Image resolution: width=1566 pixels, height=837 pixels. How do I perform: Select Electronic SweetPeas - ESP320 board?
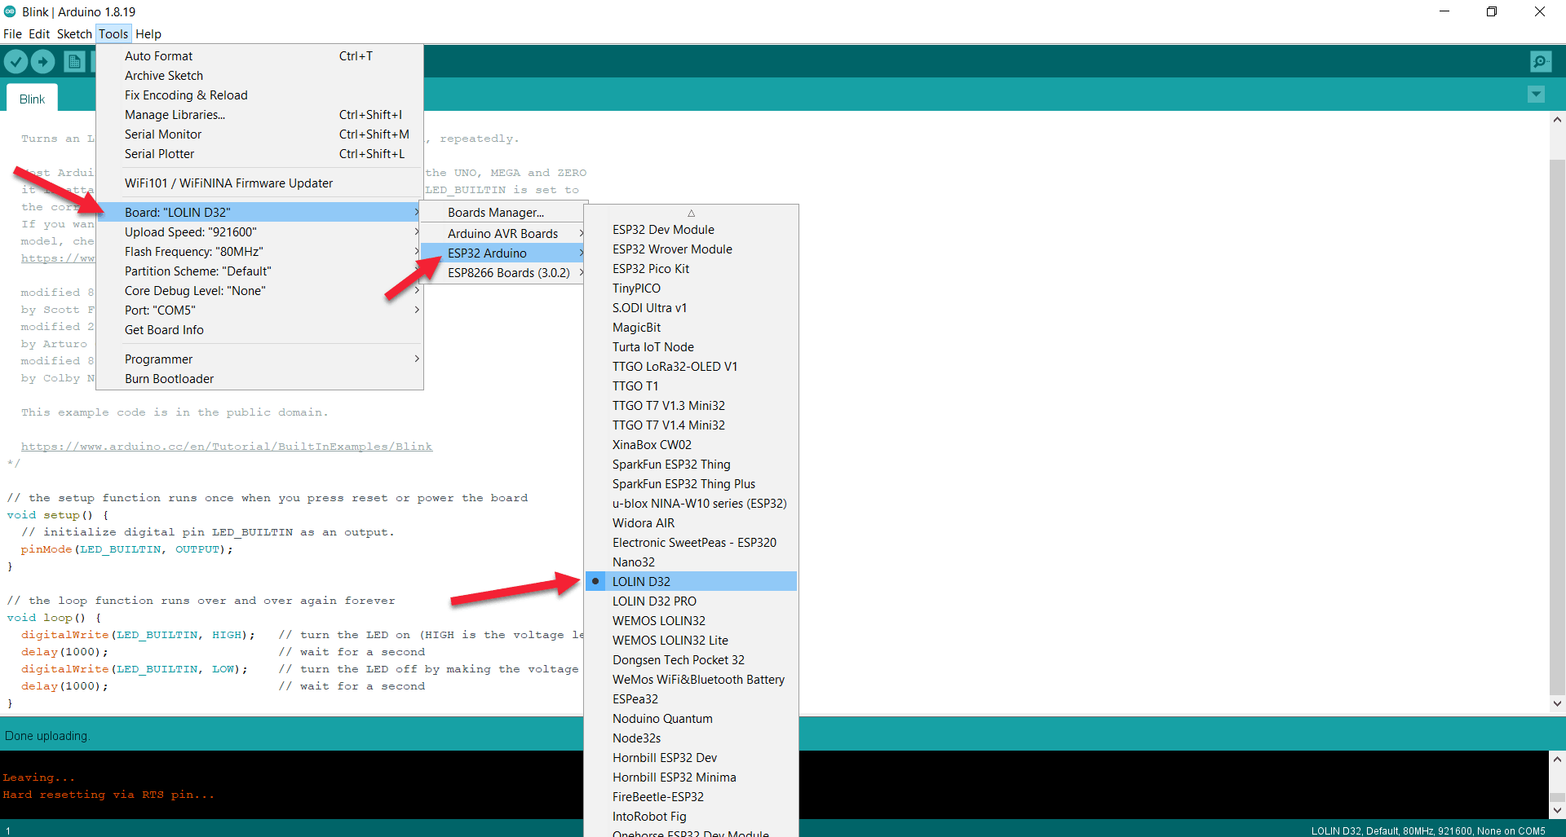(x=691, y=543)
